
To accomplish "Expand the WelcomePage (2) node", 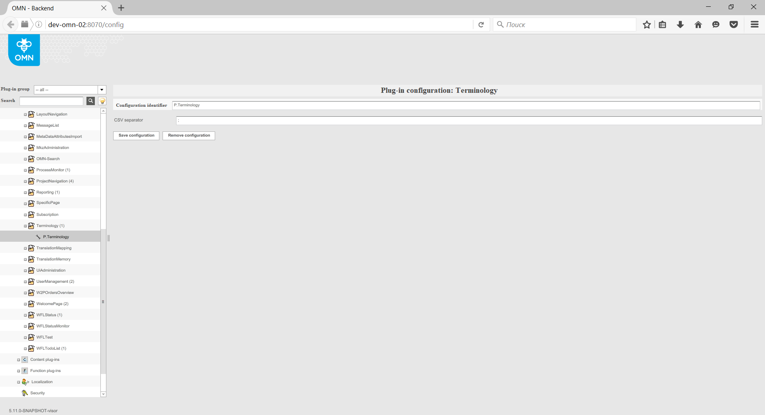I will coord(25,304).
